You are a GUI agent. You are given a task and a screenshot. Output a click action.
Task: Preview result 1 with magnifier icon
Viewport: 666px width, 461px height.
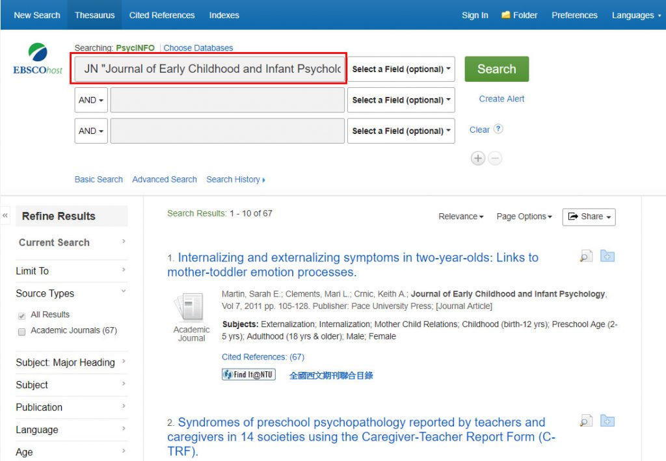click(x=586, y=256)
